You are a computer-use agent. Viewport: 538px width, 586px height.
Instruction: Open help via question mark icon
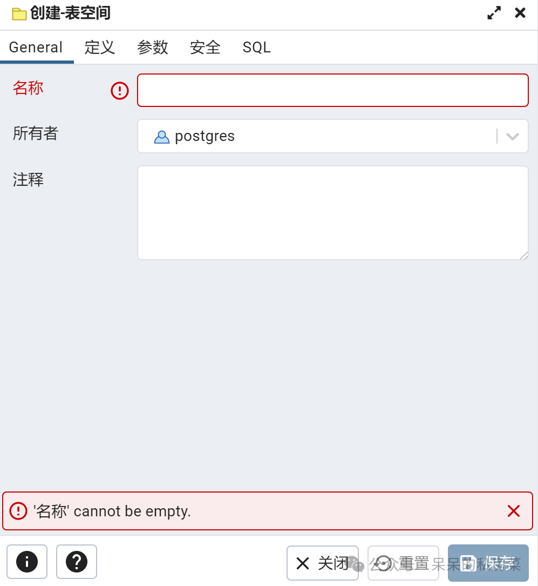pyautogui.click(x=77, y=562)
